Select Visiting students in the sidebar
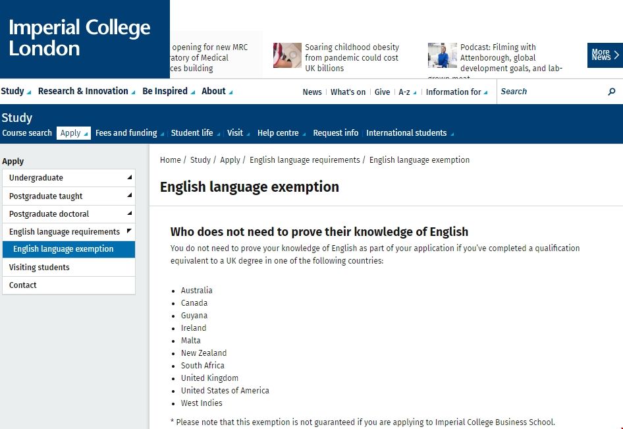 point(40,268)
